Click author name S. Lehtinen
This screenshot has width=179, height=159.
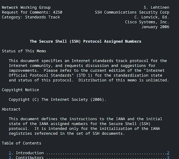[156, 7]
